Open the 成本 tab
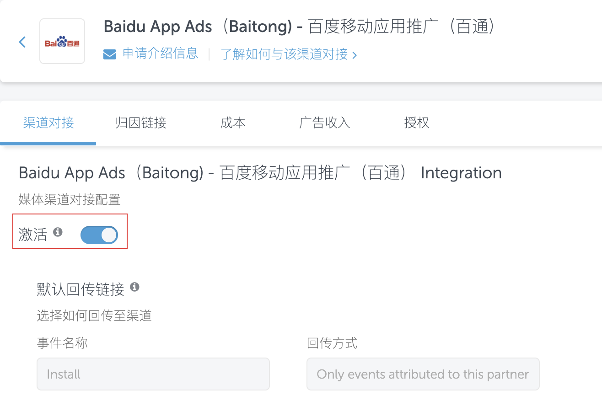This screenshot has width=602, height=417. [x=233, y=123]
